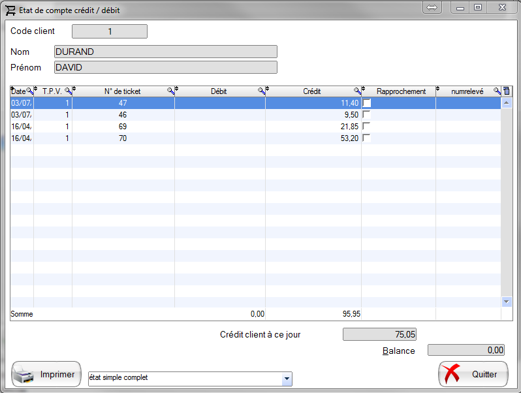Viewport: 521px width, 393px height.
Task: Click the Code client field
Action: [x=109, y=31]
